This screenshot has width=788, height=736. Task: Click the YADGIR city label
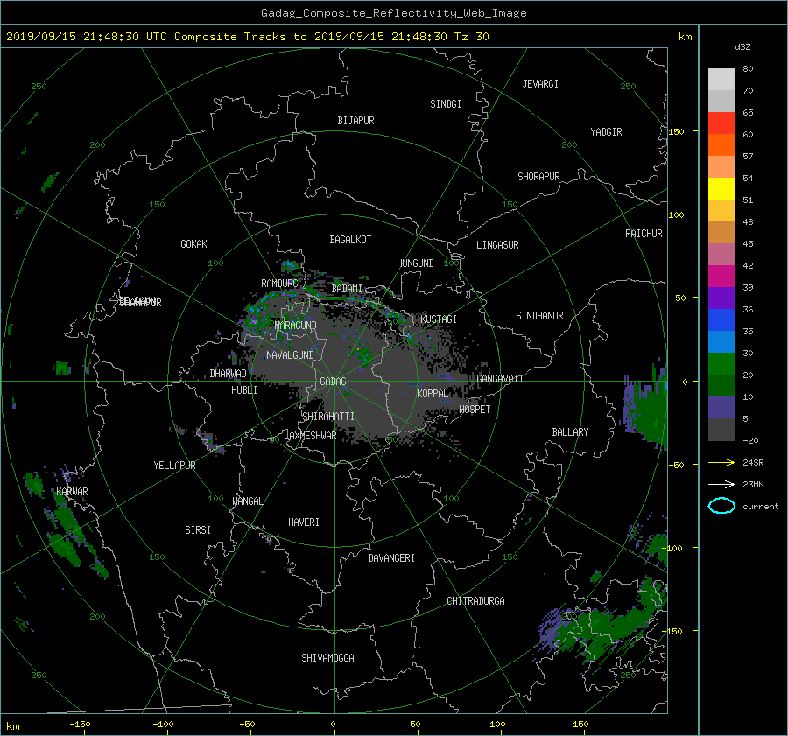tap(606, 132)
